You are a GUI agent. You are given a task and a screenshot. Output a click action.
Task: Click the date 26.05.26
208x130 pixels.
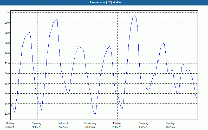pos(36,127)
